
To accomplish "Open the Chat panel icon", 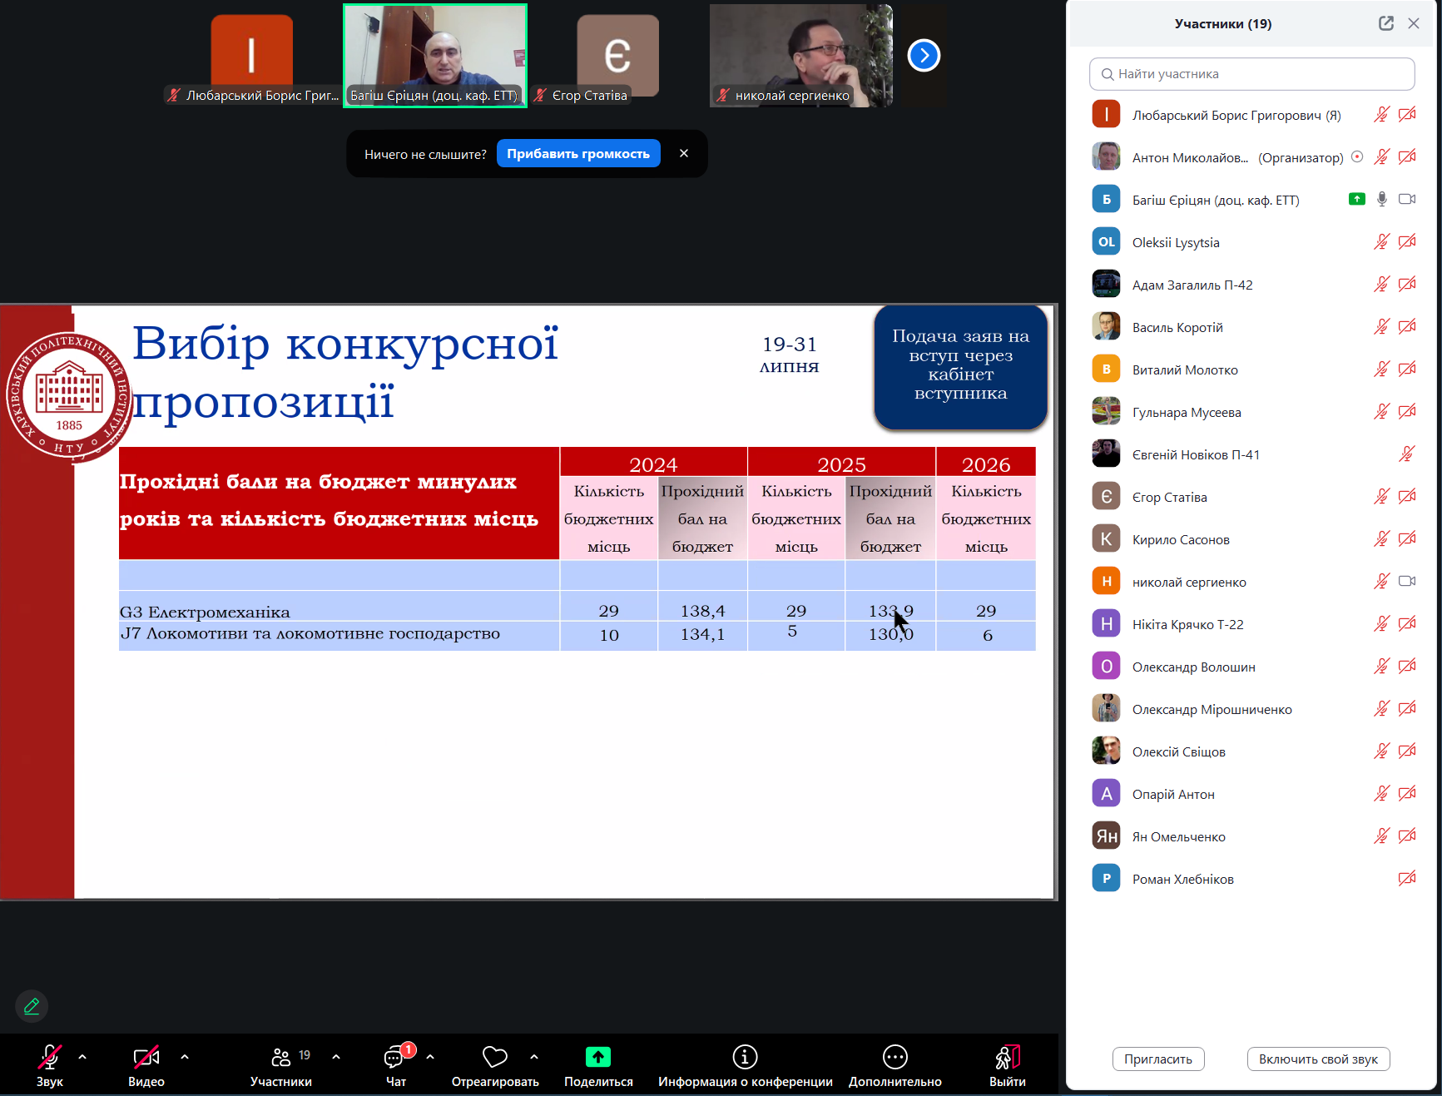I will [x=395, y=1058].
